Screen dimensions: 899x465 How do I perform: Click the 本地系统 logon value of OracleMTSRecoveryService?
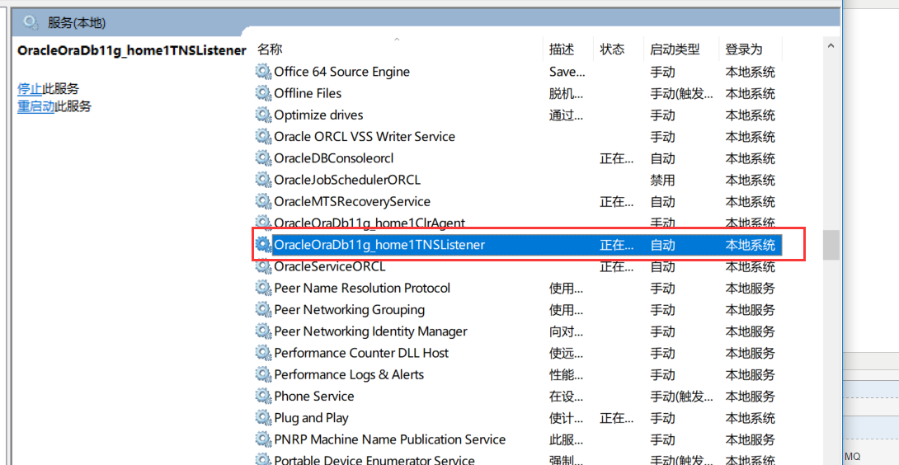[750, 202]
